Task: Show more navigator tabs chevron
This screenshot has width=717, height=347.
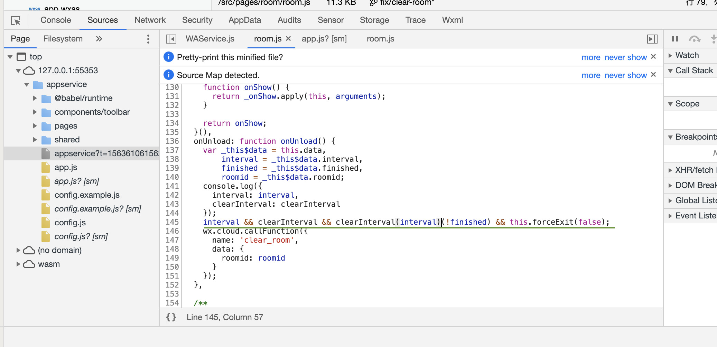Action: click(x=99, y=39)
